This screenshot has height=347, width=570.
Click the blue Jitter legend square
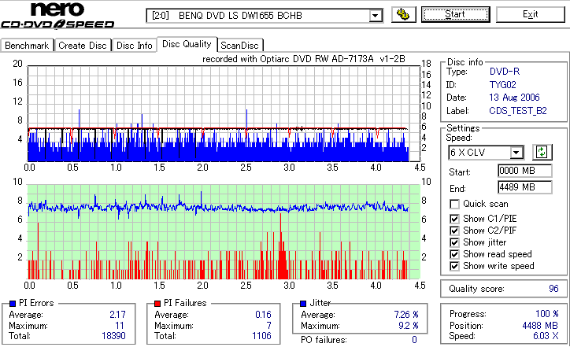(x=303, y=304)
